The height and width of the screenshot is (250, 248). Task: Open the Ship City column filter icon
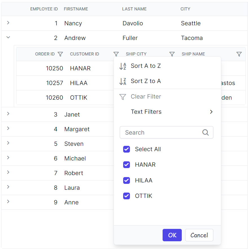click(172, 54)
